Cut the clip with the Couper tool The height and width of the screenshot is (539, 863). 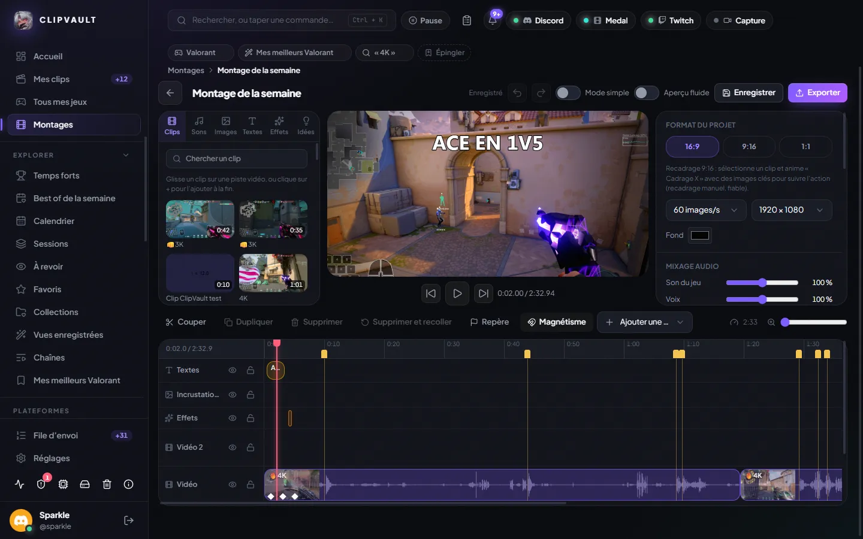[186, 322]
